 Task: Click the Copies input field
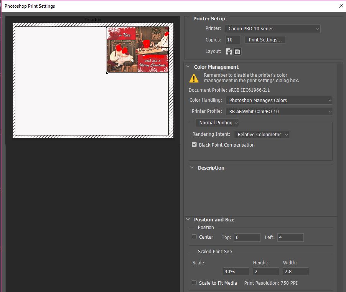(233, 40)
